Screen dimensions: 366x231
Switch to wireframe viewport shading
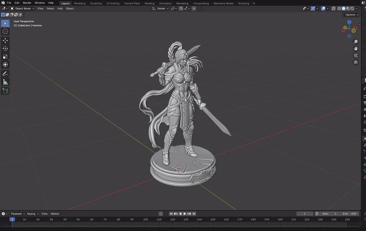339,9
